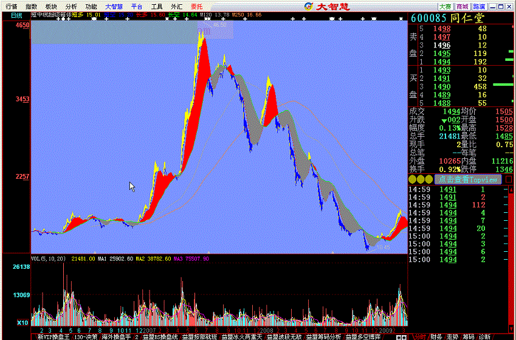Viewport: 516px width, 340px height.
Task: Click the up arrow of the trade list scrollbar
Action: [x=511, y=189]
